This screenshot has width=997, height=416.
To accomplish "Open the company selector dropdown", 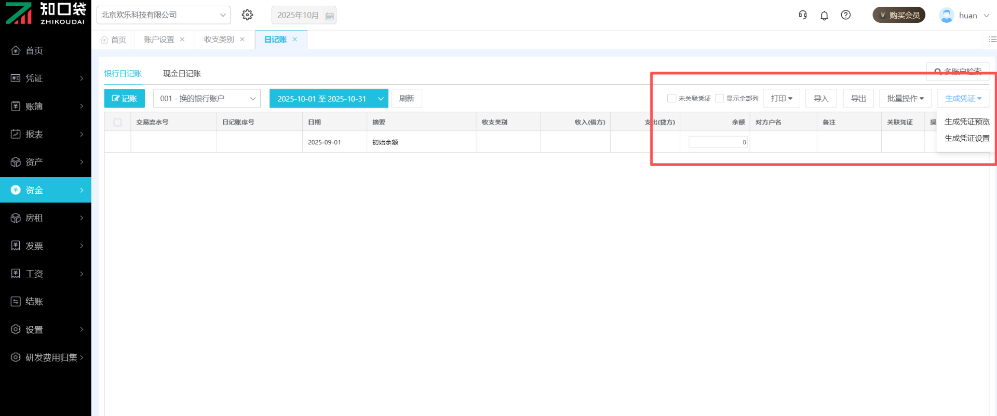I will [x=164, y=15].
